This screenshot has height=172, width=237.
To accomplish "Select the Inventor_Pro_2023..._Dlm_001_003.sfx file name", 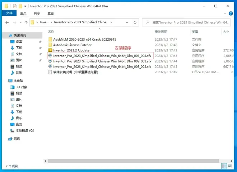I will (x=102, y=56).
